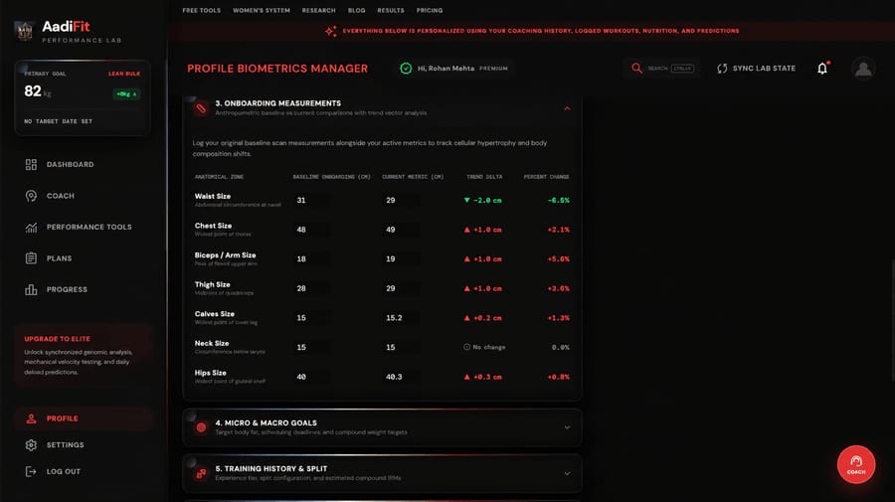This screenshot has height=502, width=895.
Task: Click the Waist Size current metric field
Action: (x=402, y=200)
